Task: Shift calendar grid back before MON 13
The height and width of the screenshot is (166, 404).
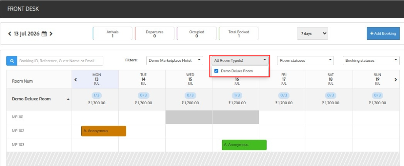Action: [x=75, y=80]
